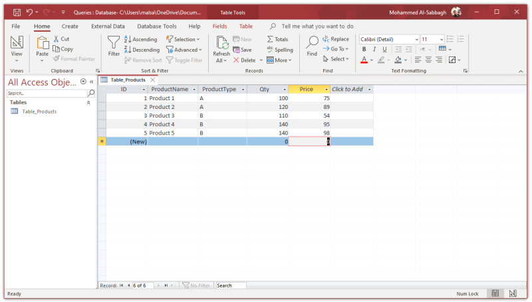Viewport: 532px width, 302px height.
Task: Open the font name dropdown
Action: [417, 39]
